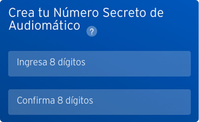This screenshot has width=199, height=122.
Task: Place cursor in the Confirma digits field
Action: (x=99, y=102)
